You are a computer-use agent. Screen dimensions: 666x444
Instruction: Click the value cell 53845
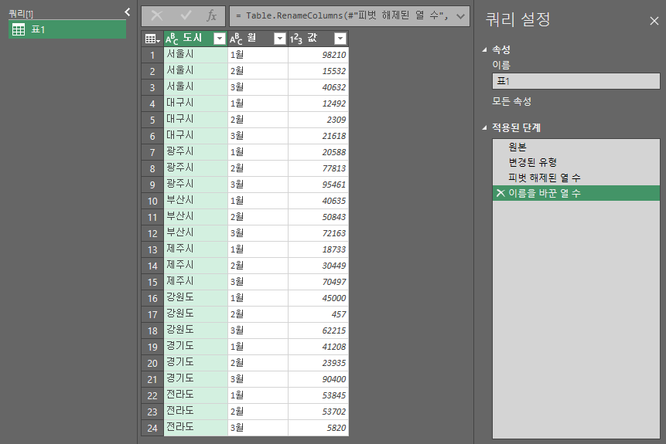pos(318,395)
